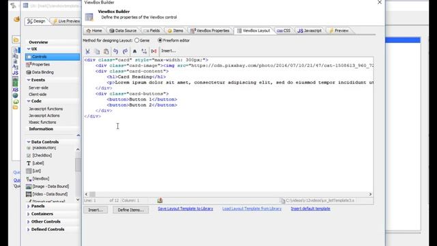
Task: Click the Copy icon in editor toolbar
Action: 97,51
